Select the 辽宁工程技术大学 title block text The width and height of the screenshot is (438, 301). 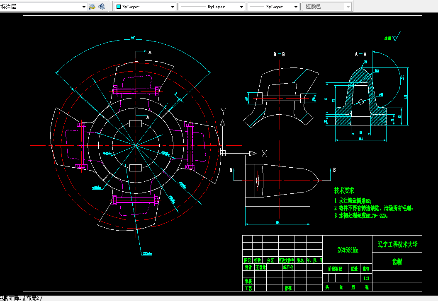coord(397,244)
